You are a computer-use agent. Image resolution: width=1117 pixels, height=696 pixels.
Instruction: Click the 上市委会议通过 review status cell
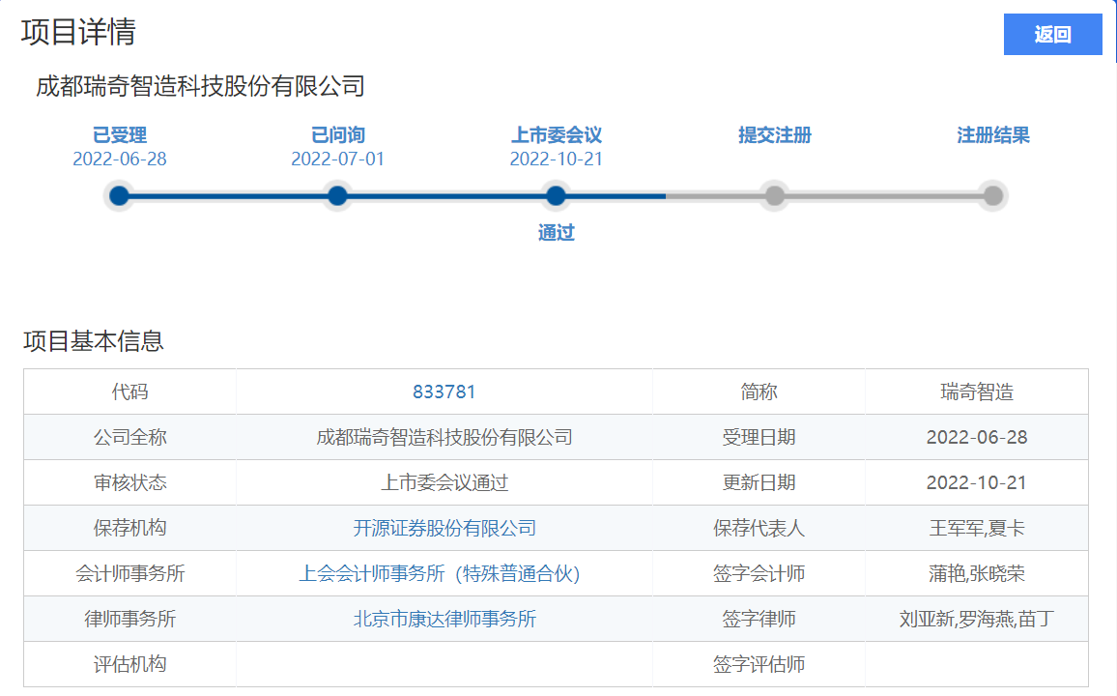pos(444,482)
